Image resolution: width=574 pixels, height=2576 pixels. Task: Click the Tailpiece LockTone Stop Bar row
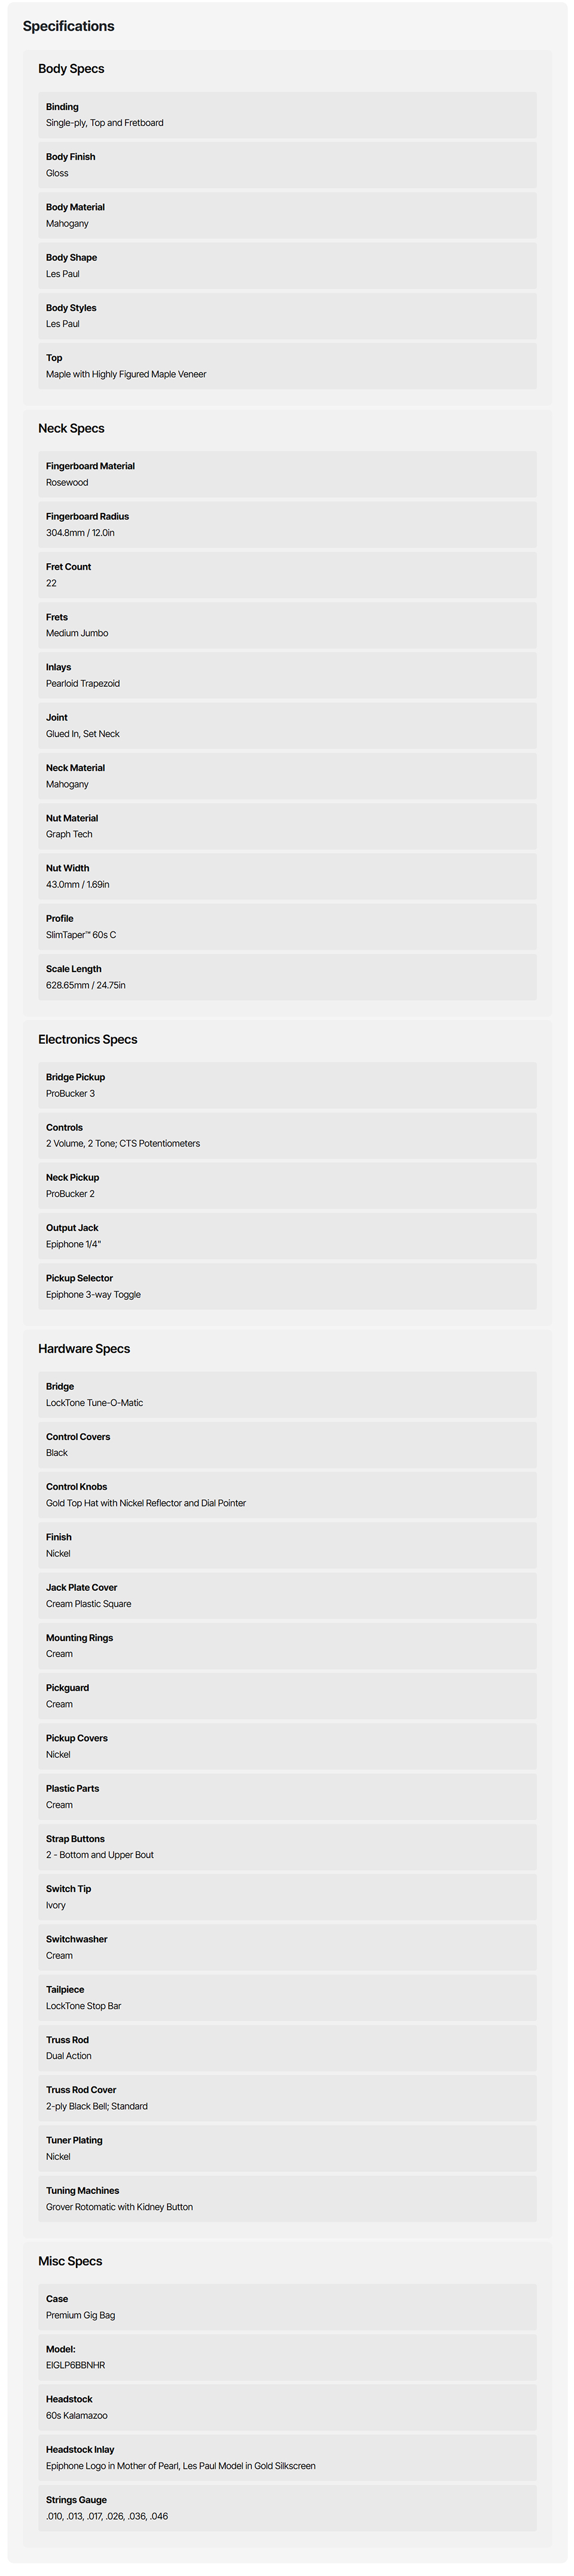coord(287,1997)
